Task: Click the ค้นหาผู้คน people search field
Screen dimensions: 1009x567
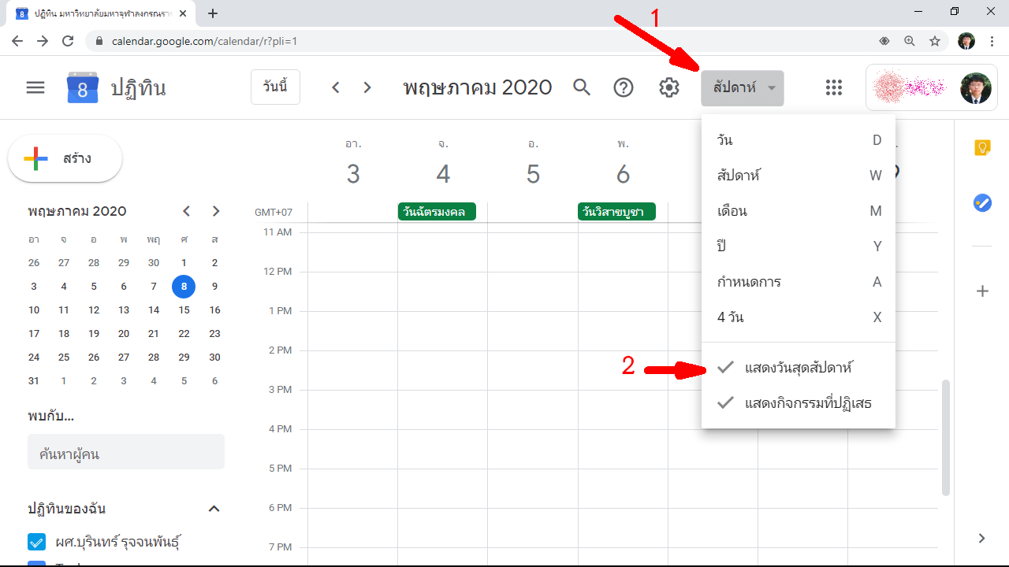Action: [126, 454]
